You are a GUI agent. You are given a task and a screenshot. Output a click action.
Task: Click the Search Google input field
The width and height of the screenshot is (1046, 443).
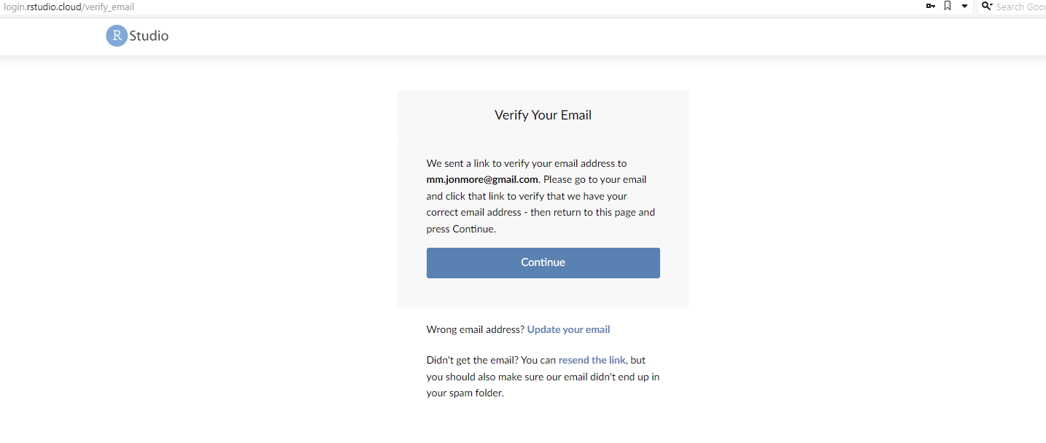pyautogui.click(x=1021, y=7)
